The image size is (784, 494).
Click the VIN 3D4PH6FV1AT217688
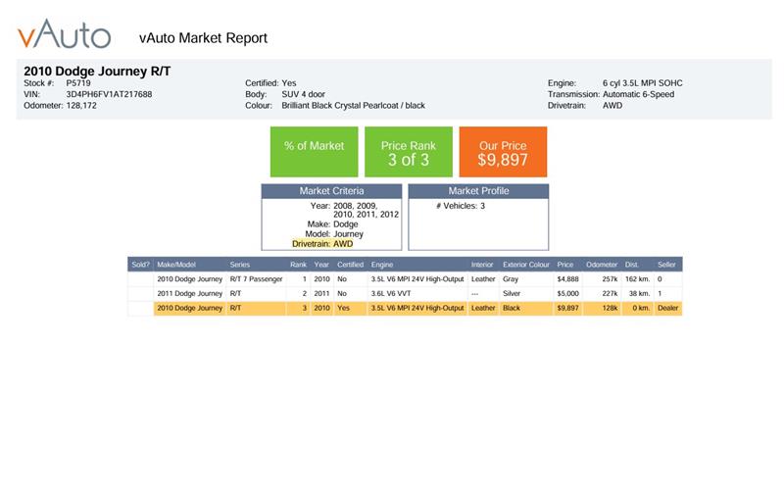[109, 94]
